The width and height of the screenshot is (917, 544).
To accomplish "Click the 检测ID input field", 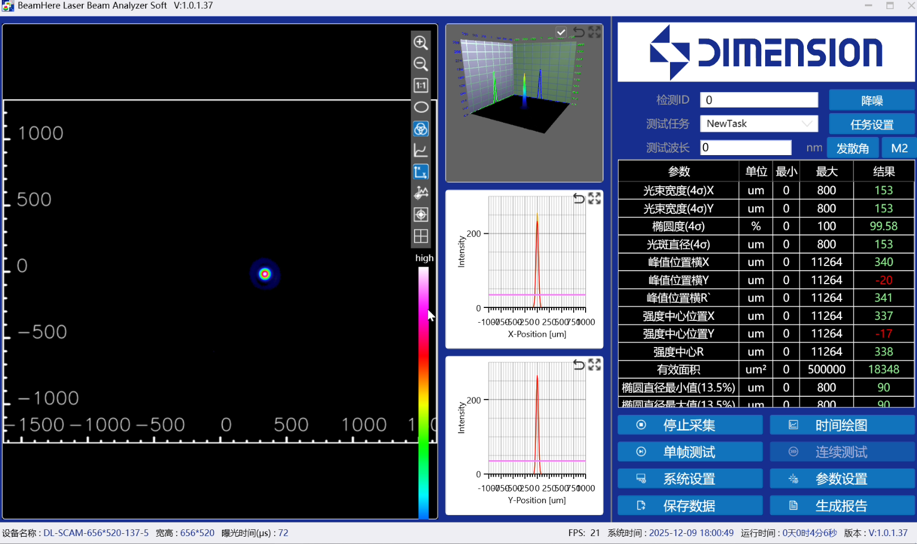I will (x=758, y=100).
